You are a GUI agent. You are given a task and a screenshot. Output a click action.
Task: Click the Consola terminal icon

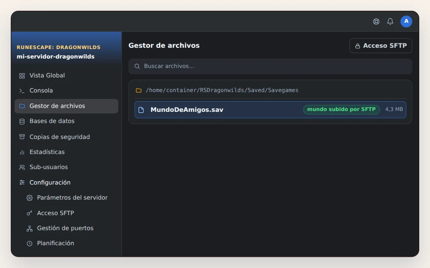(x=22, y=90)
